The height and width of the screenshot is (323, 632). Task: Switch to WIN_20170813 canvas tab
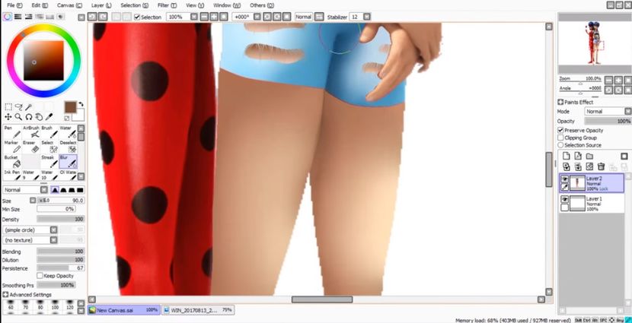coord(198,310)
